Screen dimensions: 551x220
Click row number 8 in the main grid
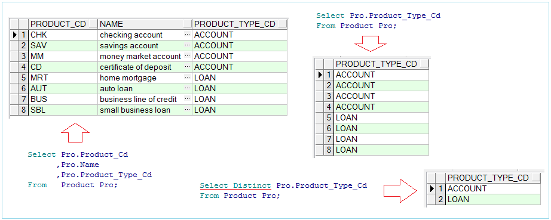click(23, 110)
